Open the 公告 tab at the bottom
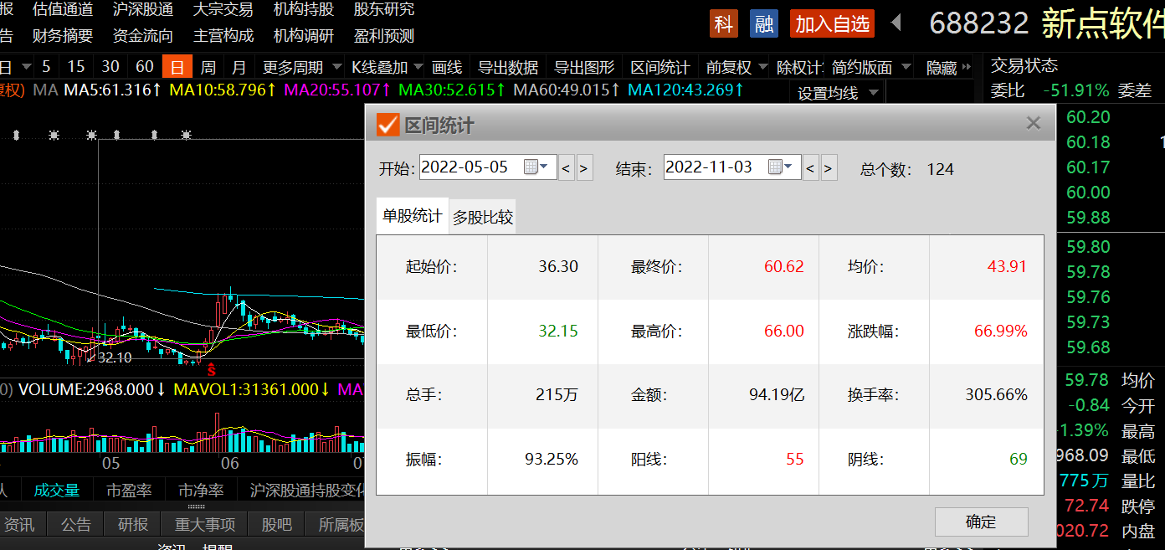1165x550 pixels. pos(76,525)
